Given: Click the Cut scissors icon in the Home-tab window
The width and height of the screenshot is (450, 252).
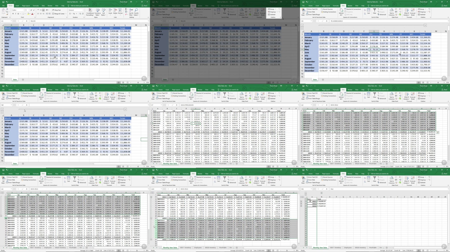Looking at the screenshot, I should pos(7,9).
